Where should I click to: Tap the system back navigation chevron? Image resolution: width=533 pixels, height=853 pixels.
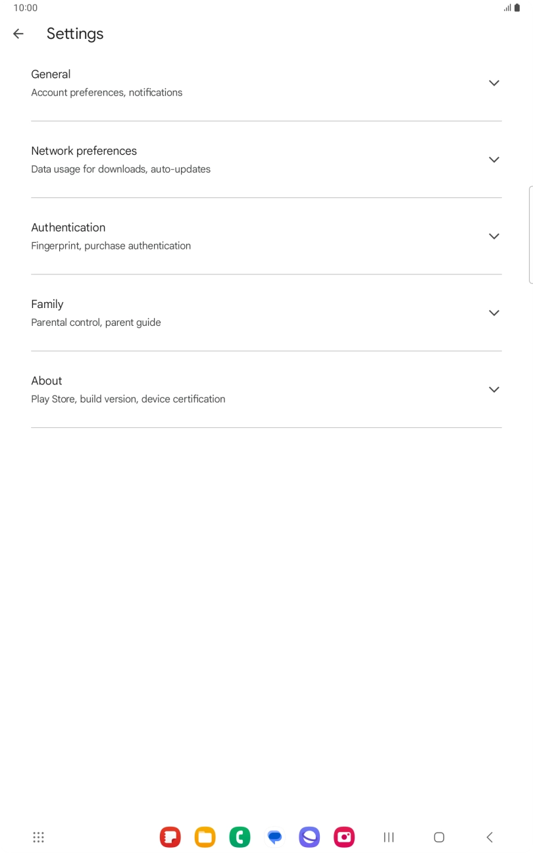point(490,837)
